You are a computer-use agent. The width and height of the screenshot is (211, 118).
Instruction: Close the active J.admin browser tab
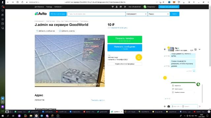click(x=122, y=111)
